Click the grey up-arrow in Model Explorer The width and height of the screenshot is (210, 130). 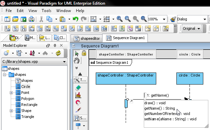45,53
